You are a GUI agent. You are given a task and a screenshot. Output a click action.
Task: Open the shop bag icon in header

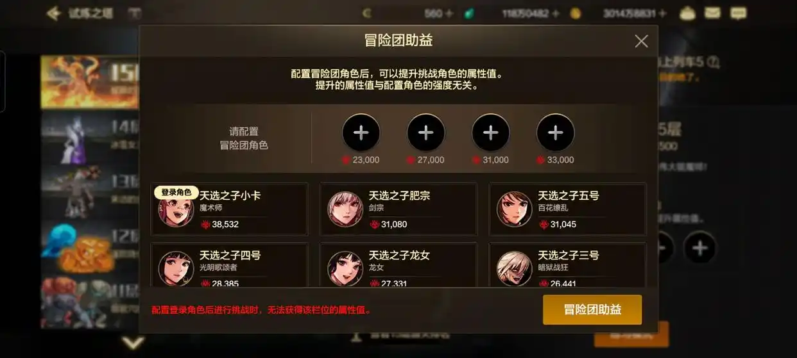coord(688,13)
